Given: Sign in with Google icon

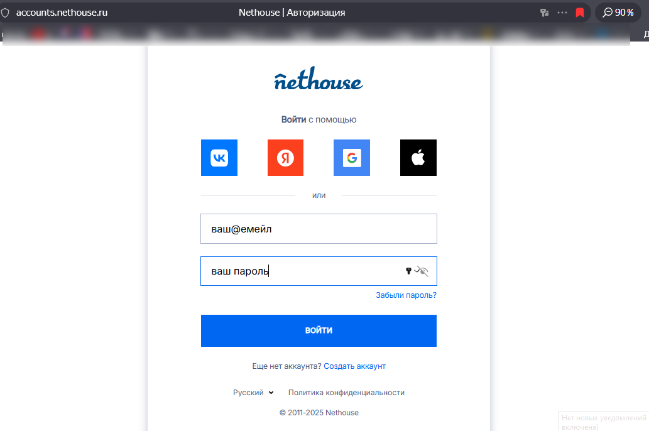Looking at the screenshot, I should pyautogui.click(x=352, y=158).
